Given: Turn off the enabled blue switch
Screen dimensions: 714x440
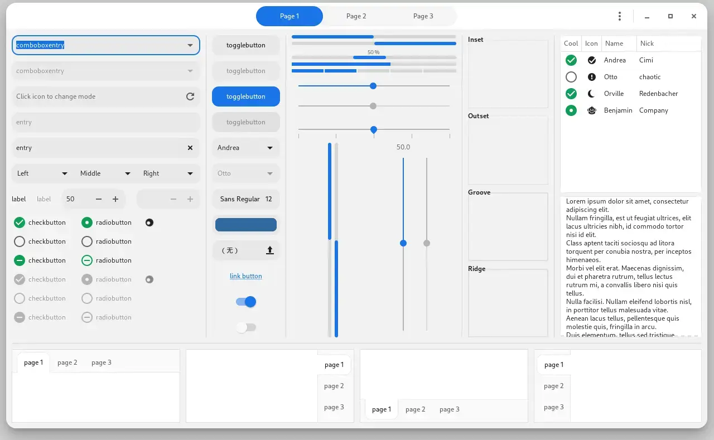Looking at the screenshot, I should click(x=246, y=302).
